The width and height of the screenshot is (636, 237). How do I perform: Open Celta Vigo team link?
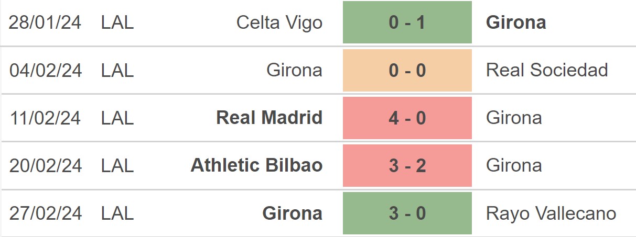[279, 22]
